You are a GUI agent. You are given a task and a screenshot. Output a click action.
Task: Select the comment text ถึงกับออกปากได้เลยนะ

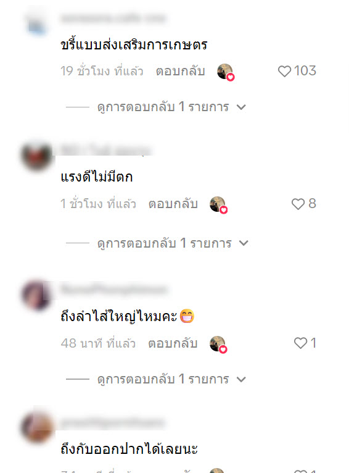point(129,448)
